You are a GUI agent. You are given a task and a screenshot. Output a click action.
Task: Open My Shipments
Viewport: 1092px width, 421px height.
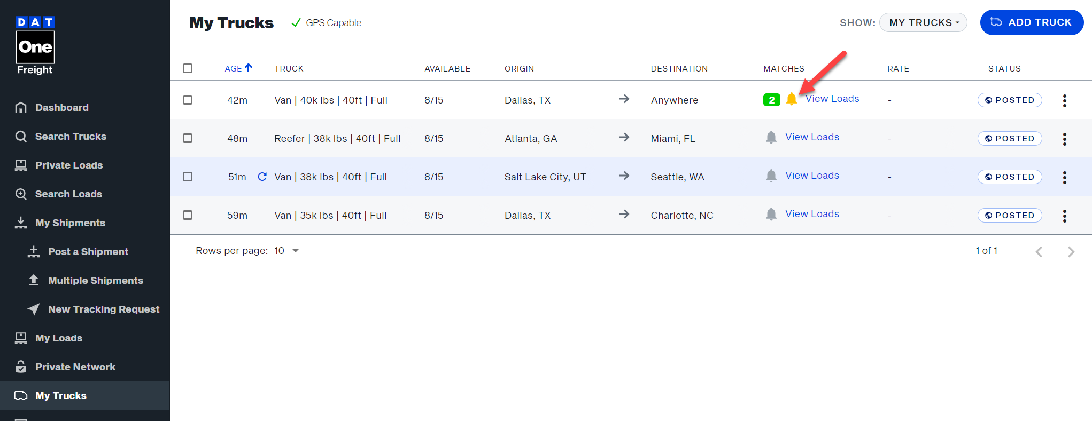click(x=71, y=223)
